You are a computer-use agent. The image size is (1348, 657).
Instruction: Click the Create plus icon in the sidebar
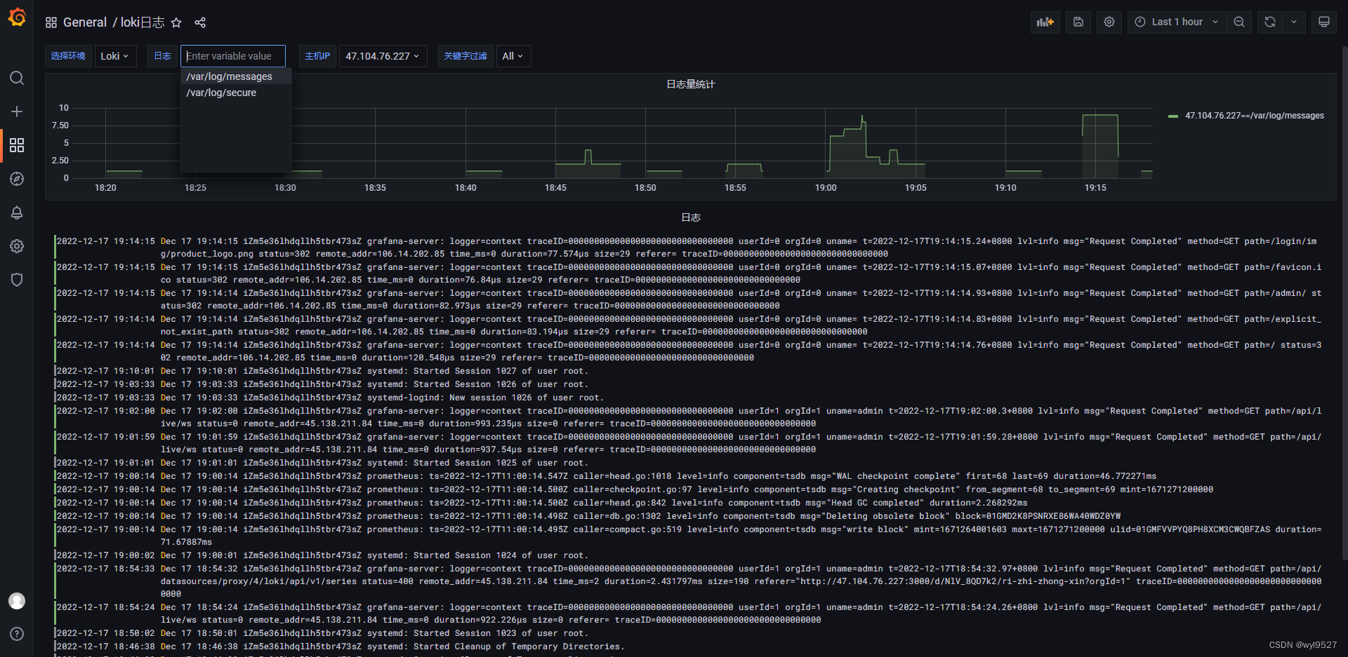(x=17, y=111)
